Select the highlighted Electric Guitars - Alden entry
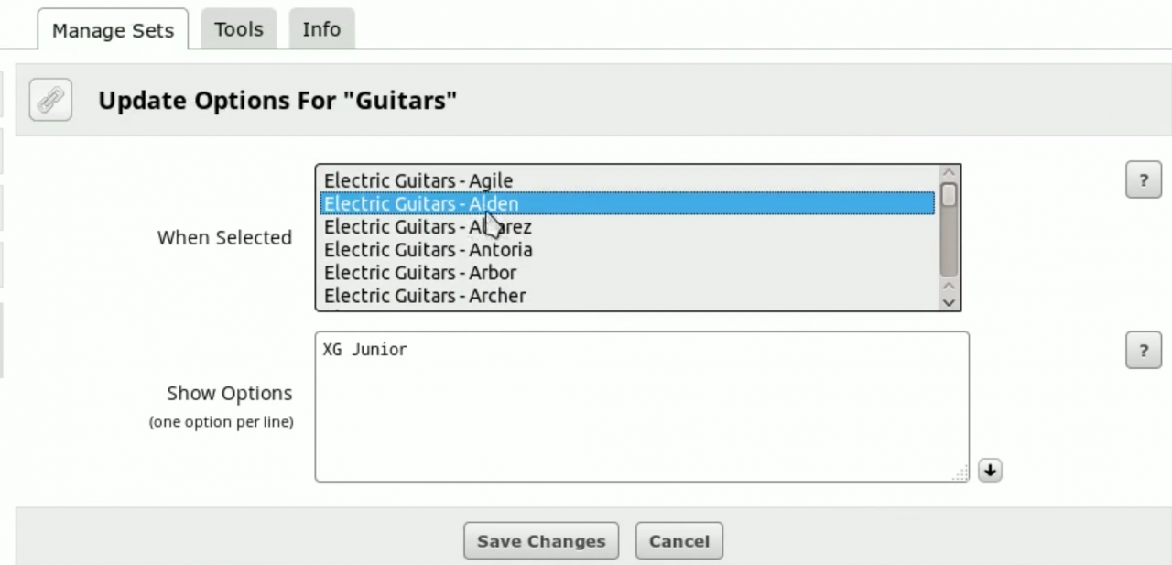Screen dimensions: 1172x565 421,203
